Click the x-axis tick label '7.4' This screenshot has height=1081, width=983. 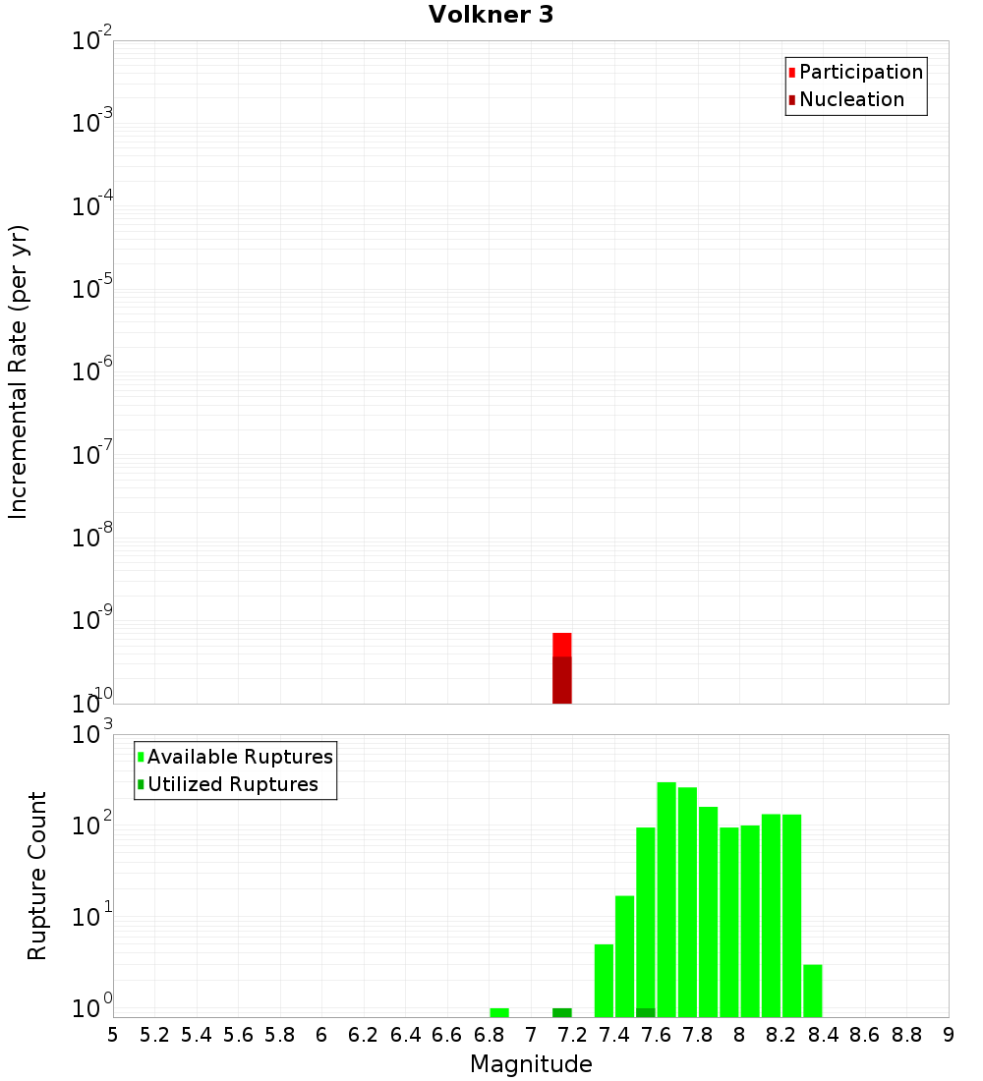[614, 1036]
